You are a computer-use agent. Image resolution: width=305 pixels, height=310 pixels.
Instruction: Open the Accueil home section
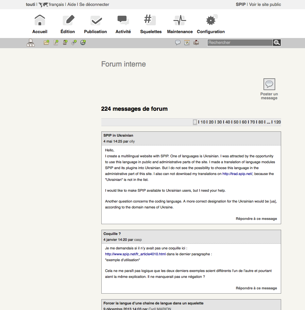[x=40, y=25]
